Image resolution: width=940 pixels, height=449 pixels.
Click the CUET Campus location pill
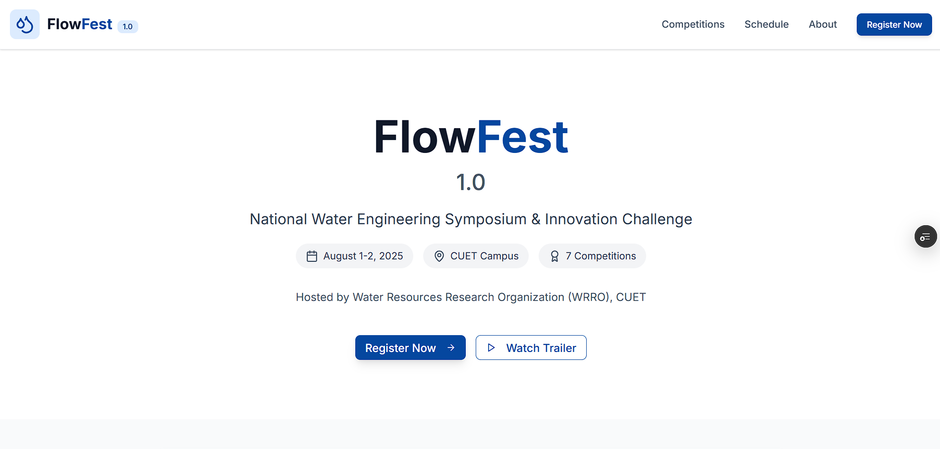click(x=476, y=256)
